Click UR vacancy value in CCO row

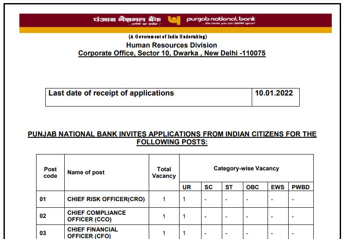click(190, 216)
